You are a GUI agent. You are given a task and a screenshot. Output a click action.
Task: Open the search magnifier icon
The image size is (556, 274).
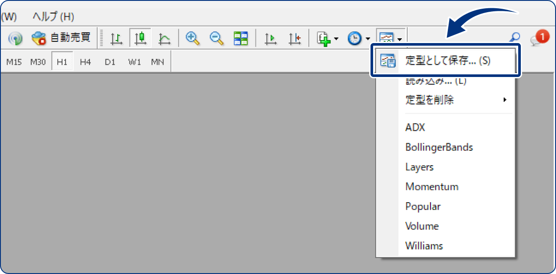pos(514,38)
